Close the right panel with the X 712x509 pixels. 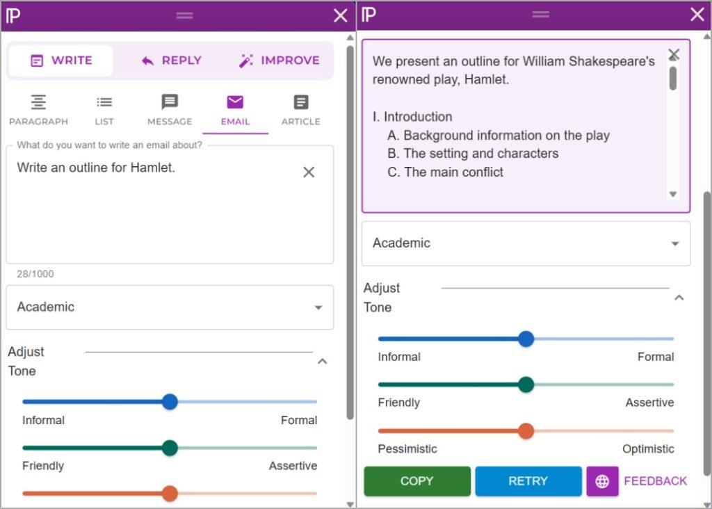[697, 15]
